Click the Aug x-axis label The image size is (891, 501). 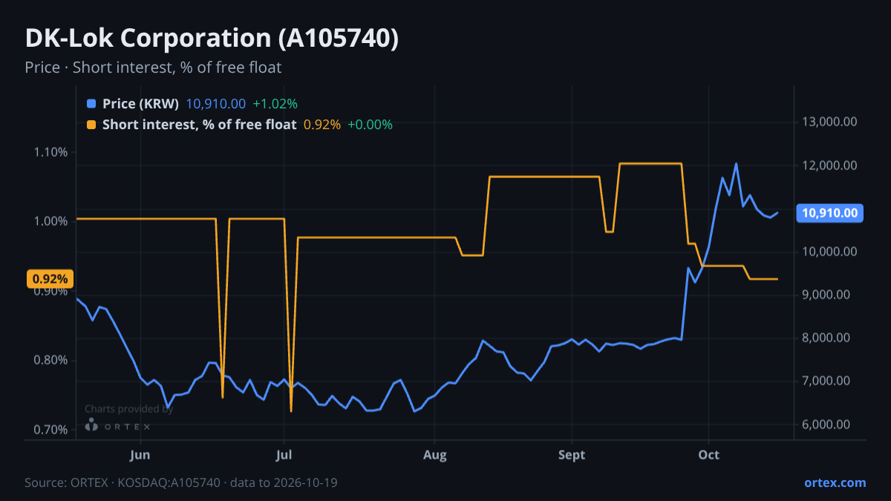(435, 455)
